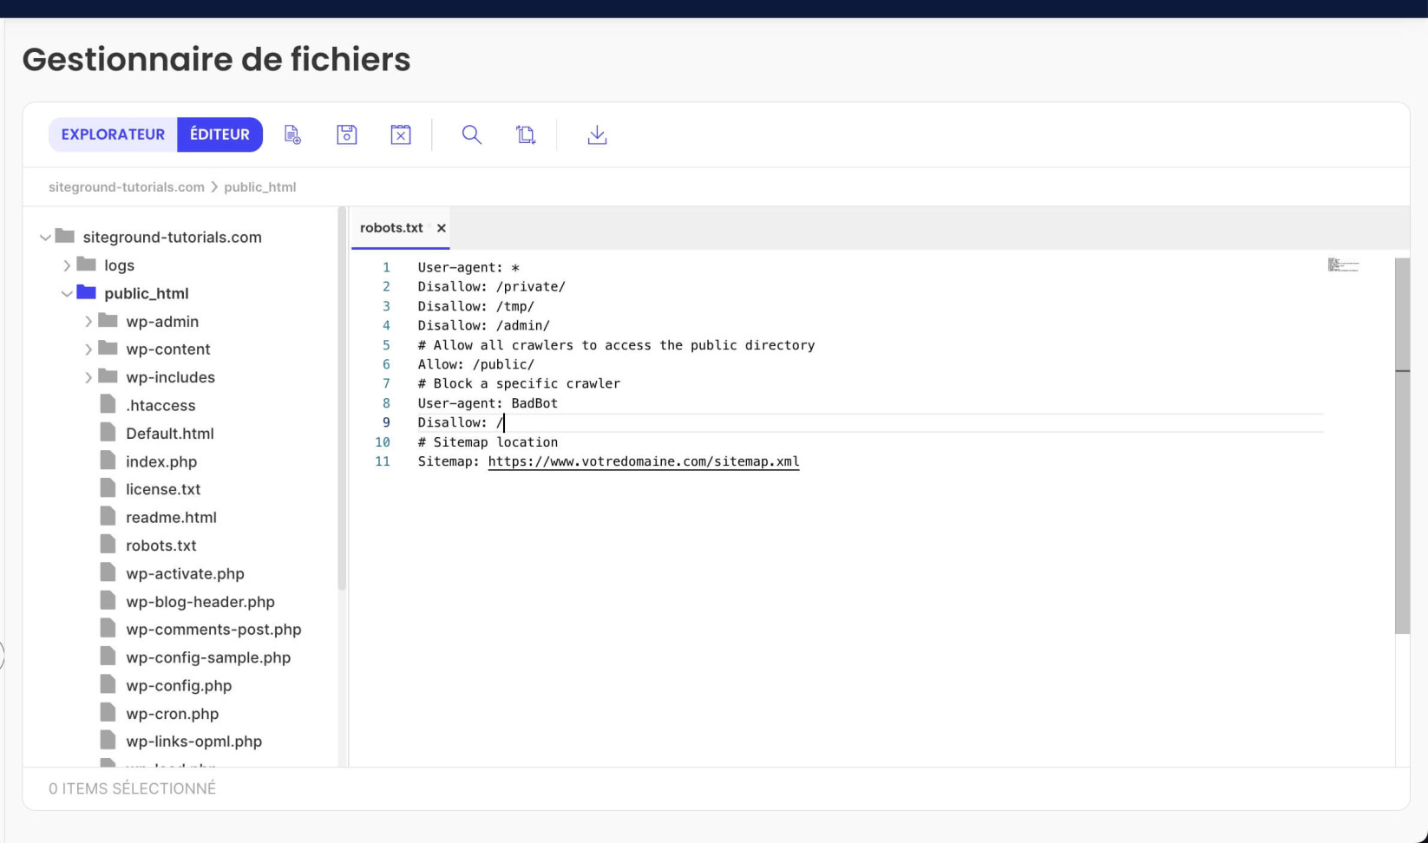1428x843 pixels.
Task: Open the sitemap.xml URL link in editor
Action: point(644,461)
